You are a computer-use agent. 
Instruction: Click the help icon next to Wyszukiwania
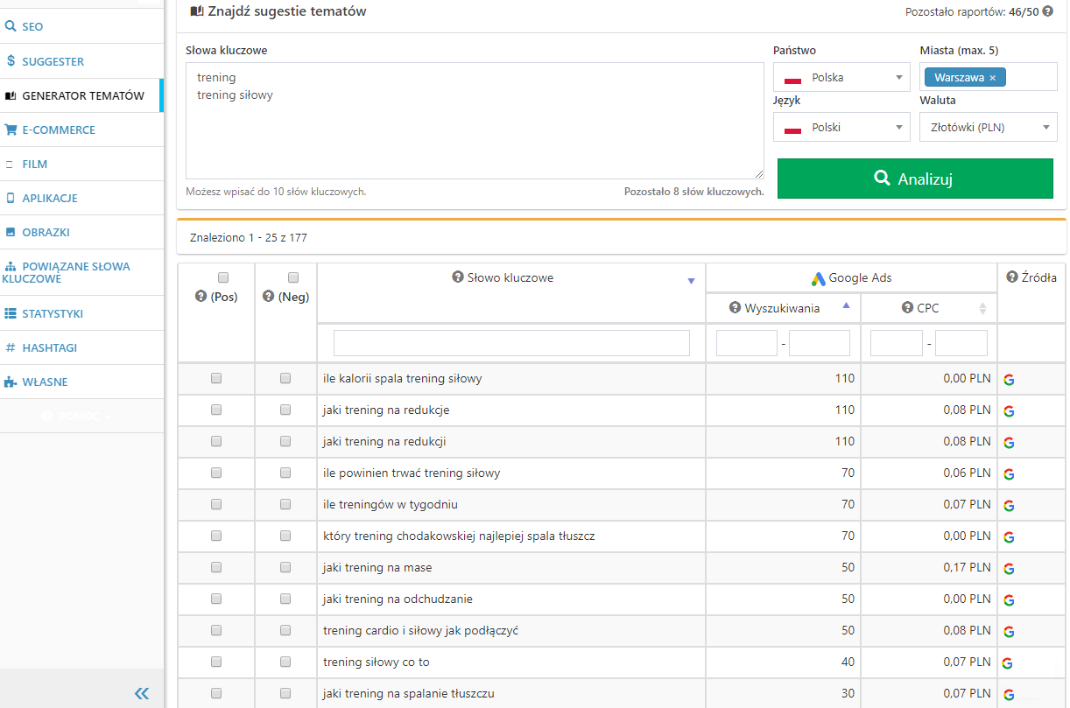[x=736, y=308]
